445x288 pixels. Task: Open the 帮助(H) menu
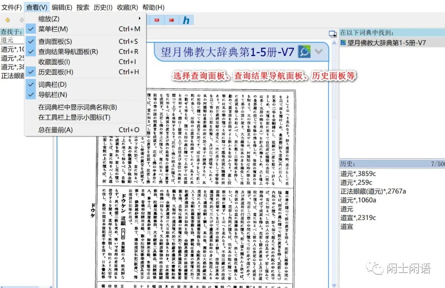pos(154,7)
